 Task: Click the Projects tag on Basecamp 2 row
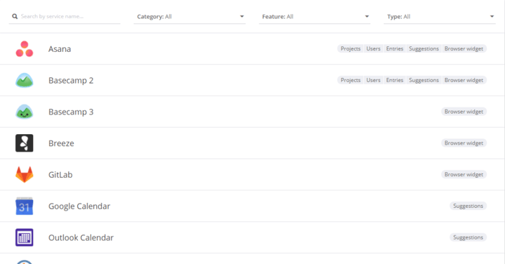tap(351, 80)
